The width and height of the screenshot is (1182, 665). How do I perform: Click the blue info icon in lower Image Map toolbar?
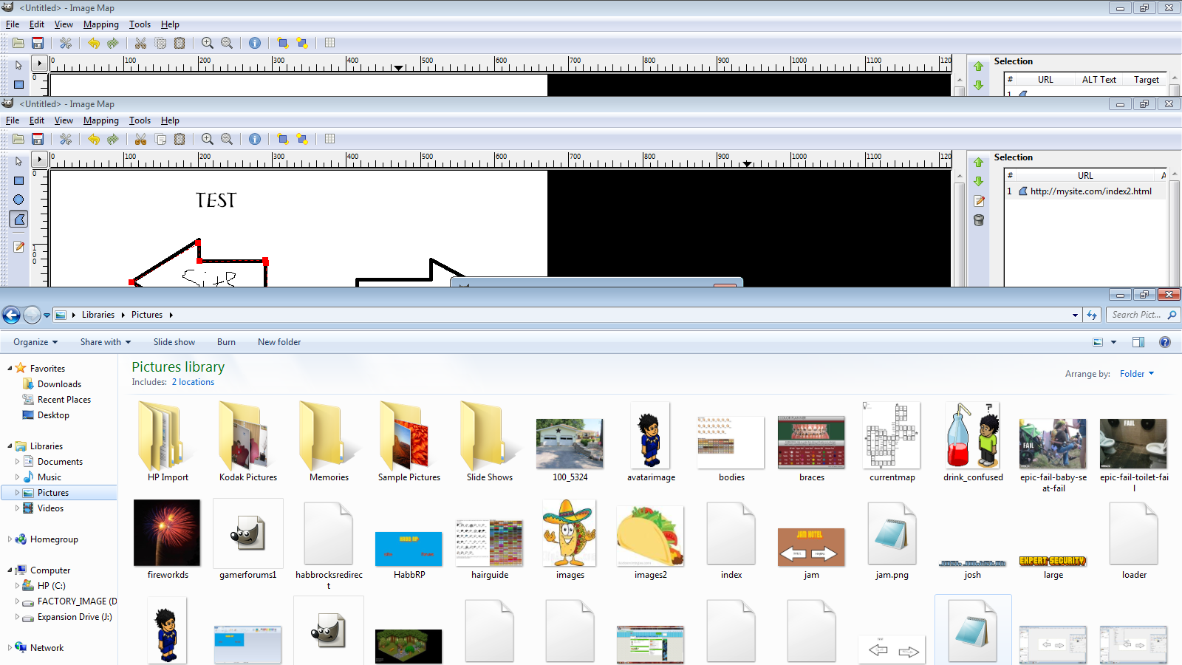pos(255,139)
